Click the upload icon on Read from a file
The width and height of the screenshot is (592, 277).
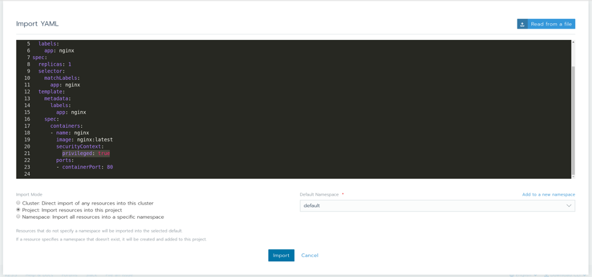pos(522,24)
